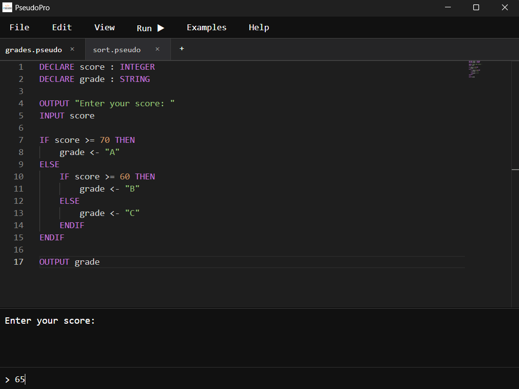The width and height of the screenshot is (519, 389).
Task: Open the Help menu
Action: pyautogui.click(x=259, y=27)
